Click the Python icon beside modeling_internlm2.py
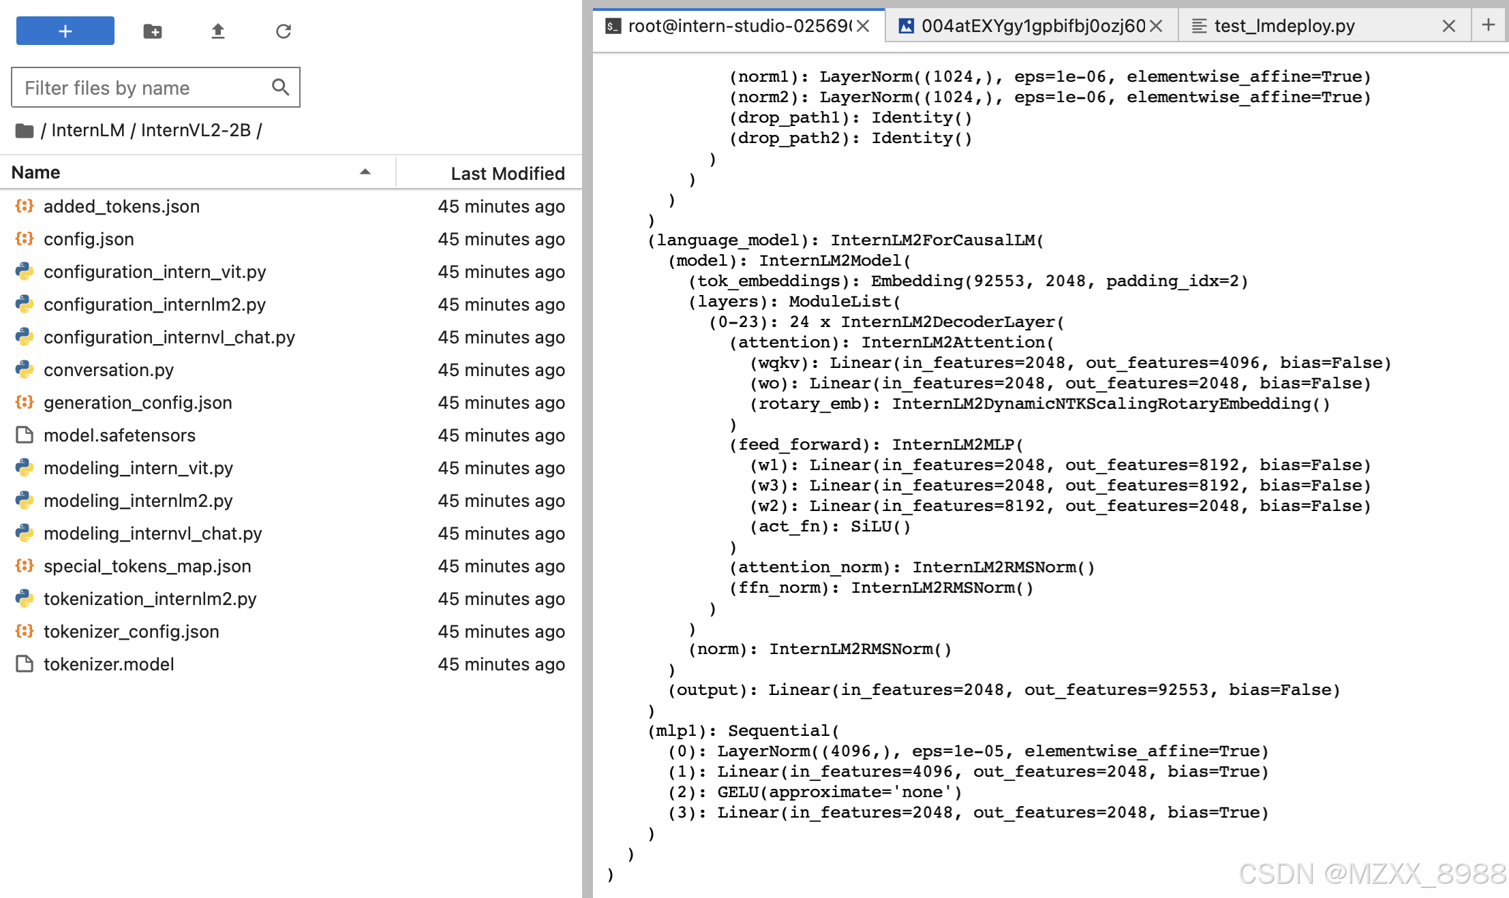The image size is (1509, 898). coord(25,501)
